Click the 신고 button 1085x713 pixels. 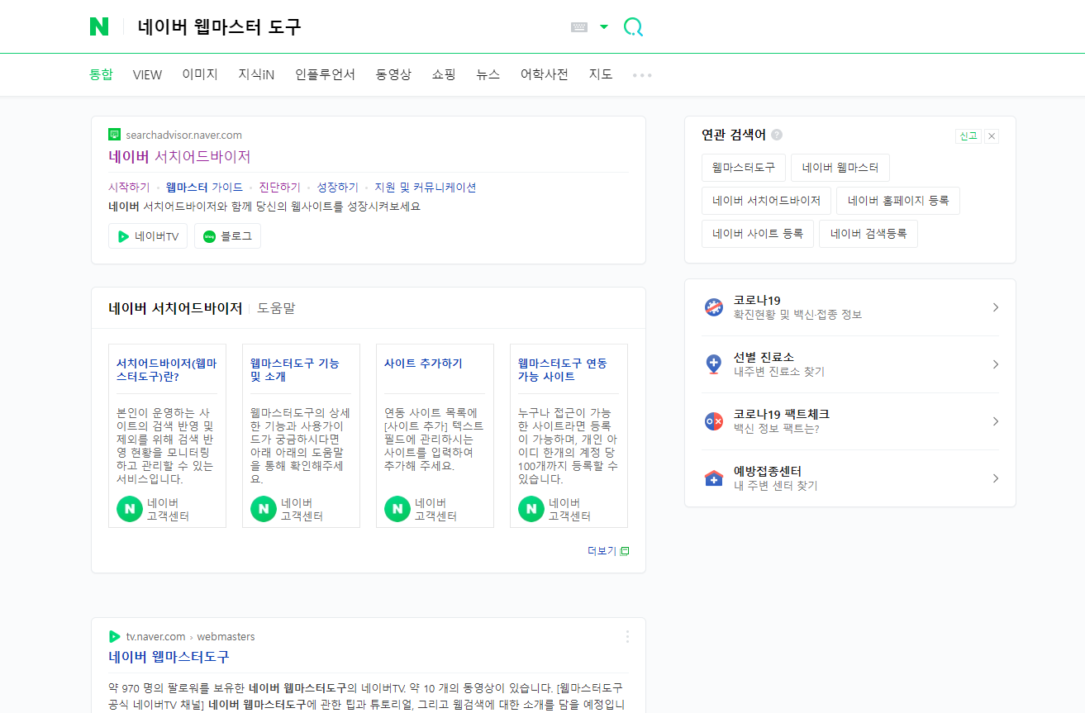968,136
